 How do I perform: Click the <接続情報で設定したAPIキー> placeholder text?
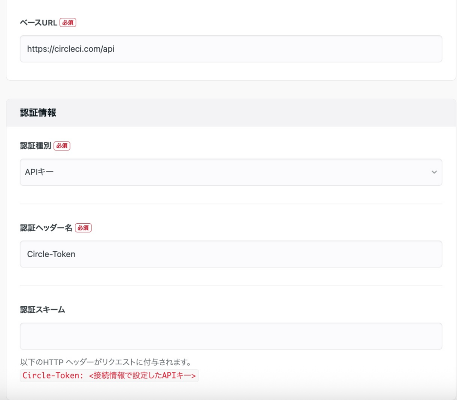(142, 375)
